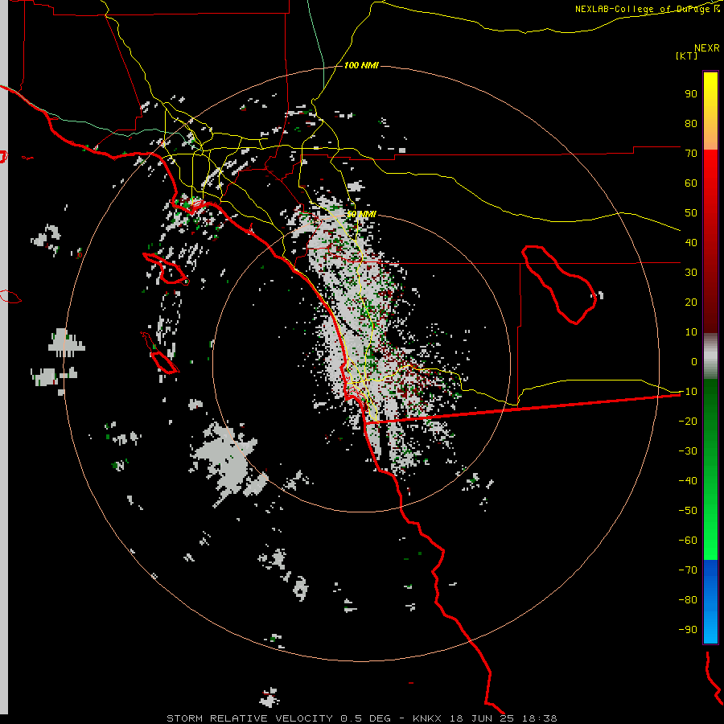The width and height of the screenshot is (724, 724).
Task: Click the -80 scale label
Action: 688,600
